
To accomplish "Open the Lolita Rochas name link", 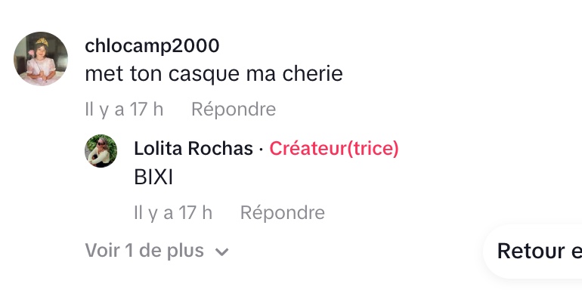I will [193, 149].
